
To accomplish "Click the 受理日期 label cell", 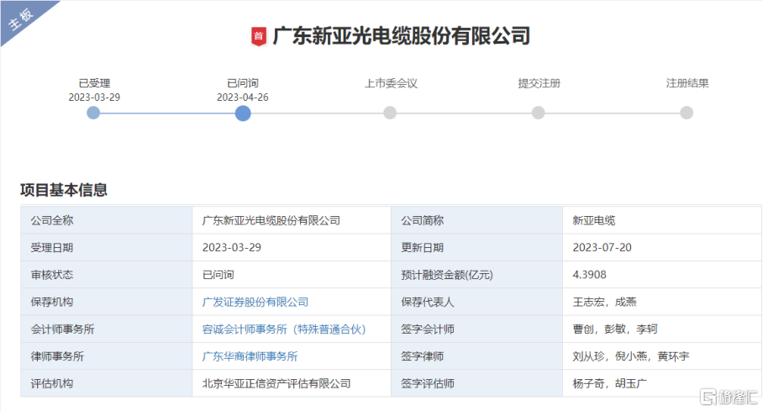I will click(107, 247).
